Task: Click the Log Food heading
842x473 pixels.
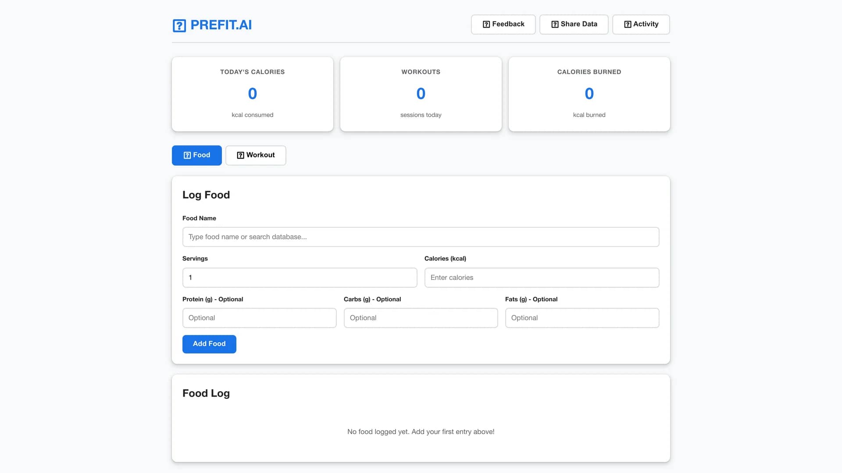Action: (206, 195)
